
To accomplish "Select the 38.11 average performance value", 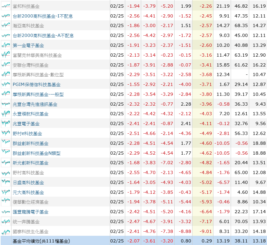I will point(241,241).
